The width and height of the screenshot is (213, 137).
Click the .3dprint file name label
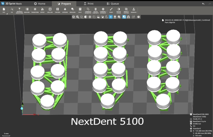point(186,21)
